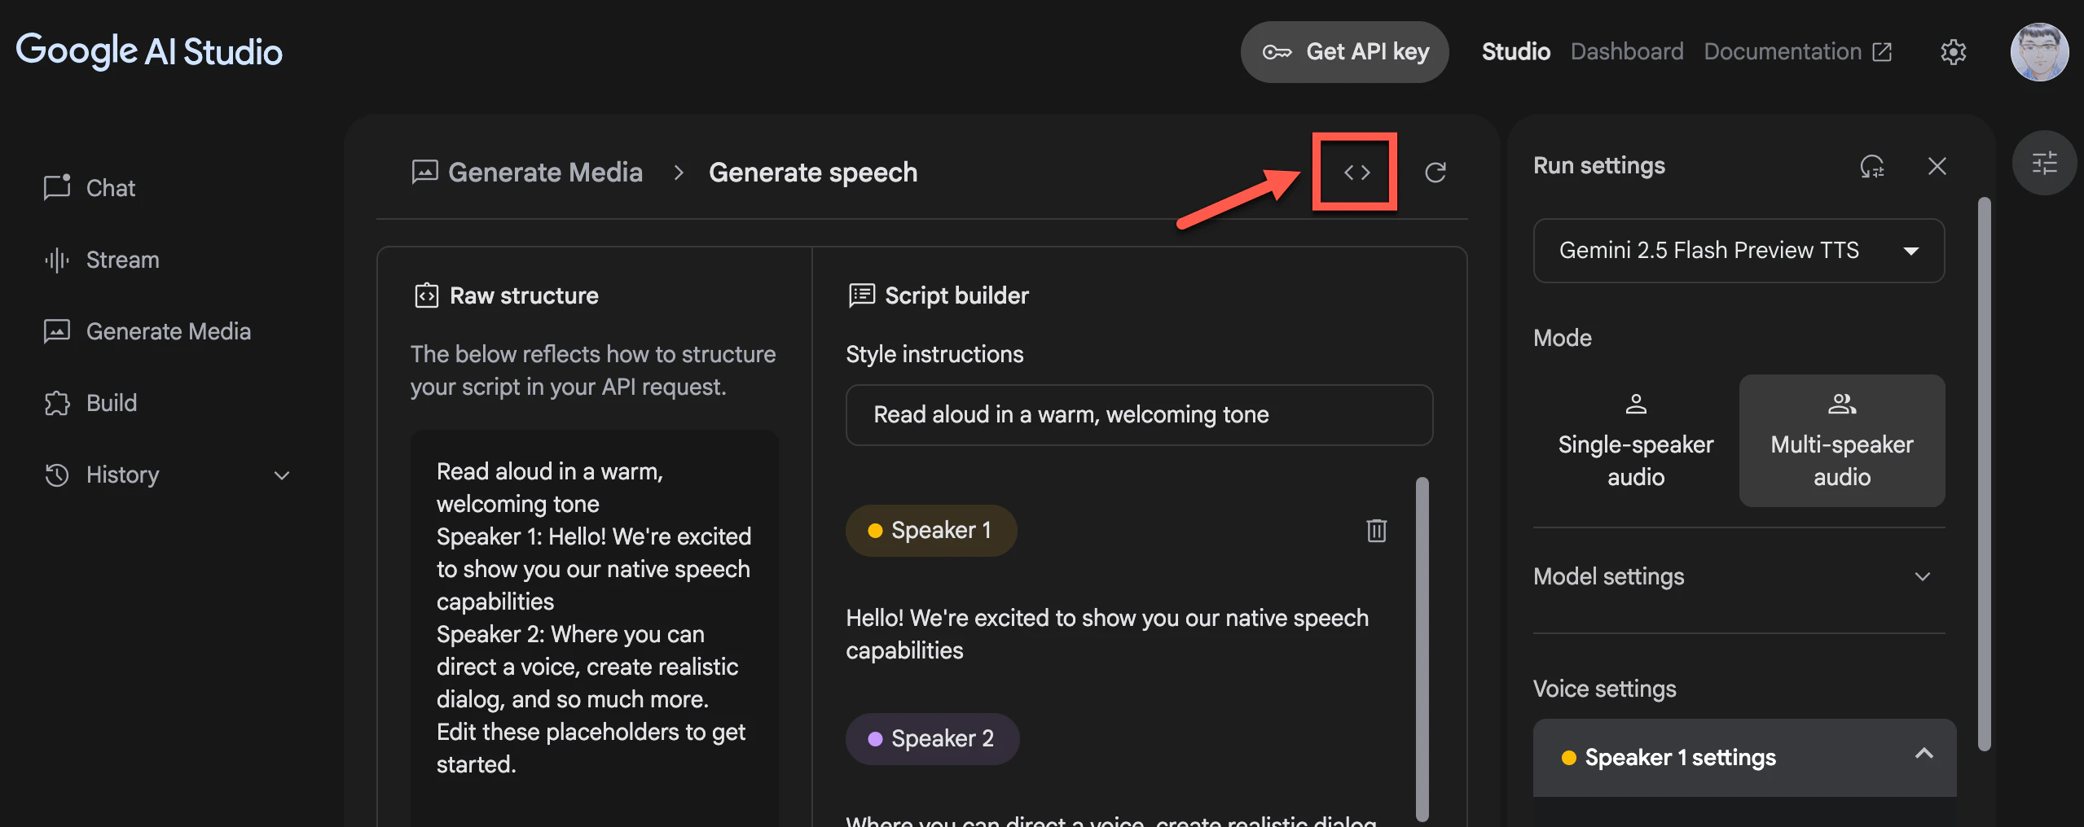The image size is (2084, 827).
Task: Click the Raw structure code-file icon
Action: 427,295
